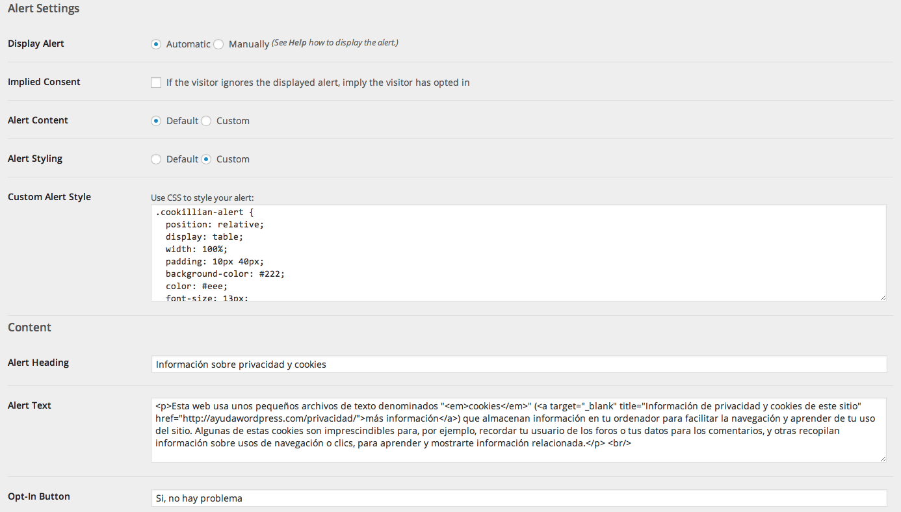Enable the Implied Consent checkbox
The height and width of the screenshot is (512, 901).
coord(156,83)
